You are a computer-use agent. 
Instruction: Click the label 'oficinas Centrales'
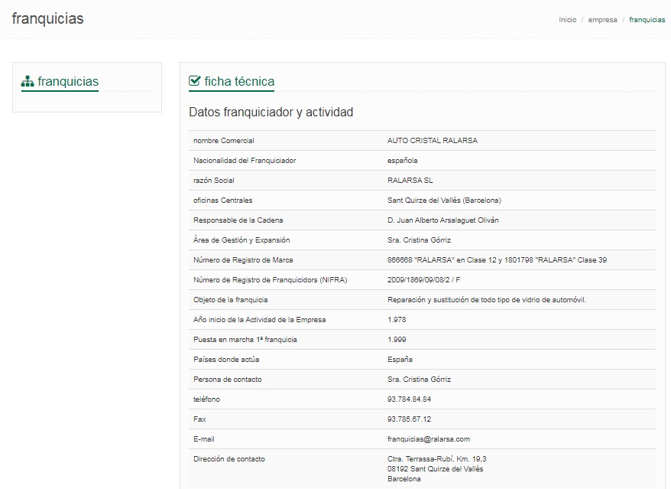pyautogui.click(x=222, y=200)
